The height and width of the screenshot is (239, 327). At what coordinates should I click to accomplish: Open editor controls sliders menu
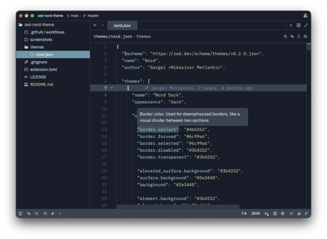tap(305, 36)
